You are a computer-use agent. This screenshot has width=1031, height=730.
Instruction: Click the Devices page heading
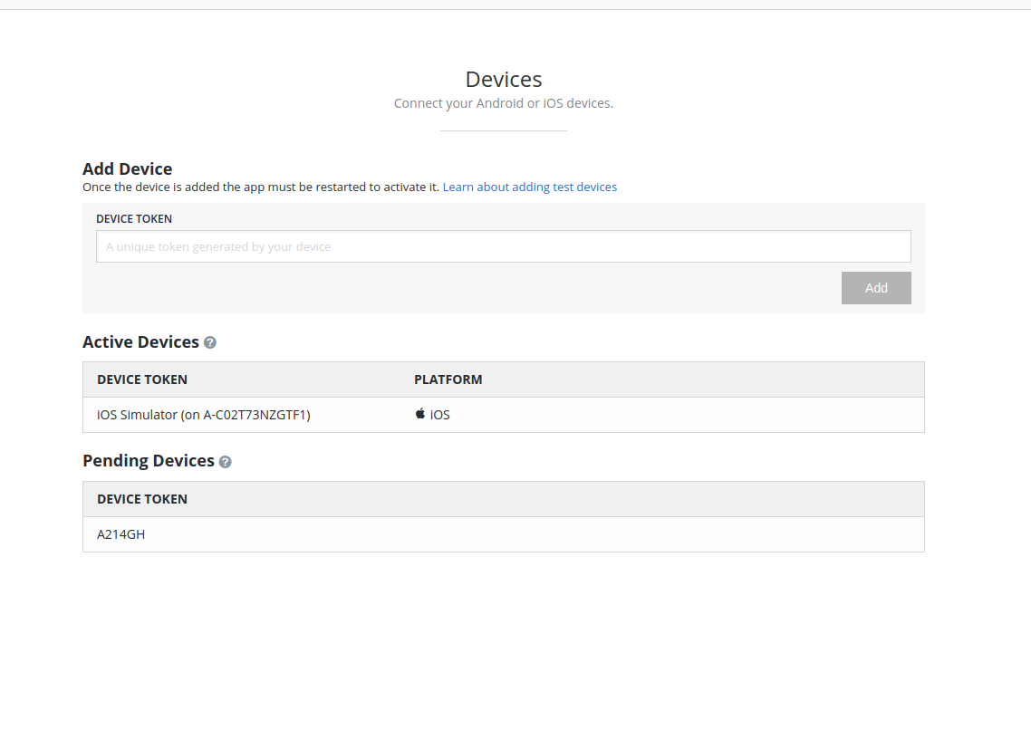tap(504, 80)
